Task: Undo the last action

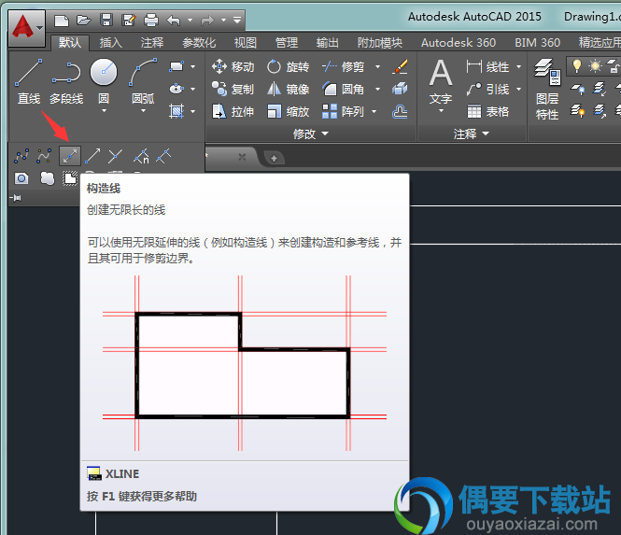Action: point(174,20)
